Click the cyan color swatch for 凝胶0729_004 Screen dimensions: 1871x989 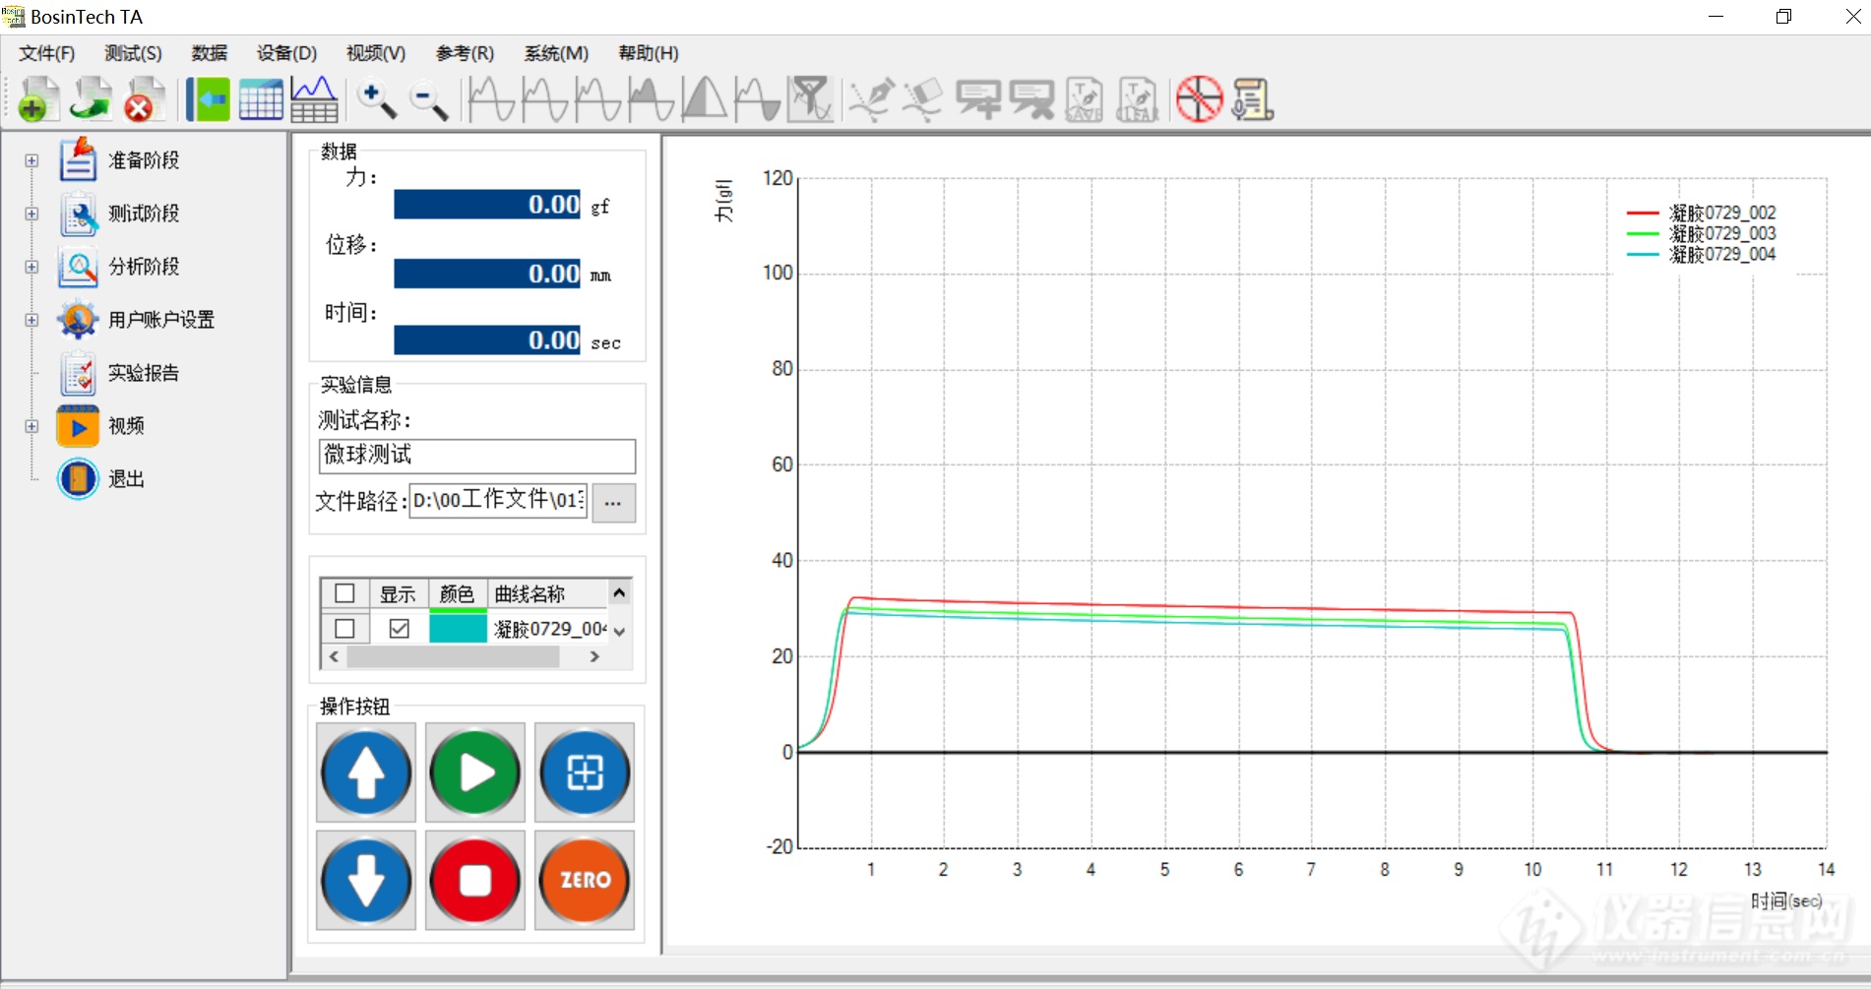tap(458, 628)
